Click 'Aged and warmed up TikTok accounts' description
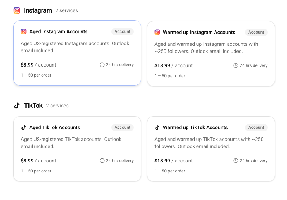Image resolution: width=287 pixels, height=200 pixels. 209,143
